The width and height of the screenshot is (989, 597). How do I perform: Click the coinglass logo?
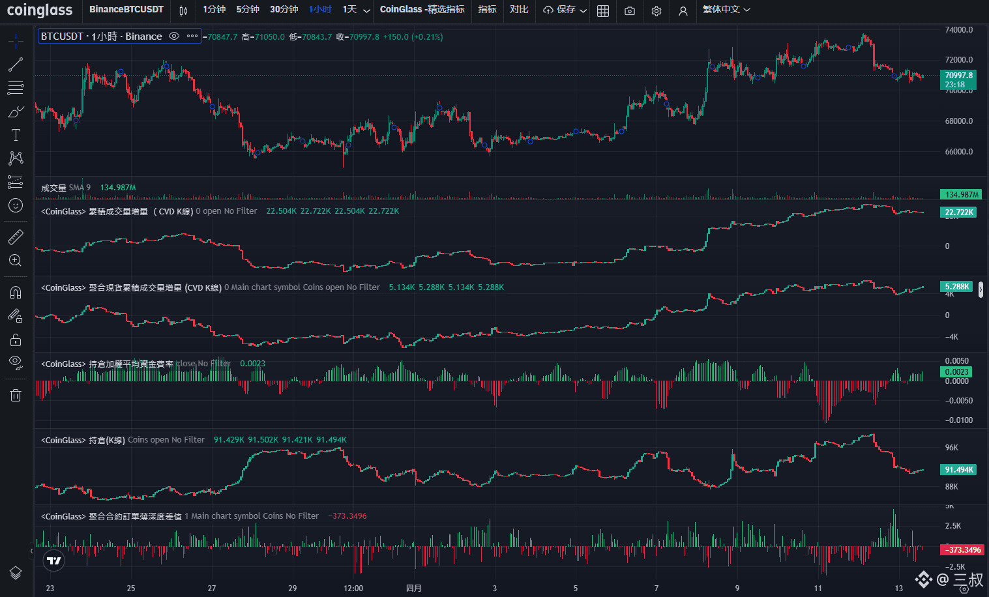coord(40,10)
